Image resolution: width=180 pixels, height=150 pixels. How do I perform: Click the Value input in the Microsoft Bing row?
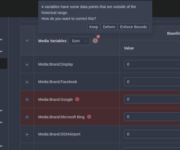tap(152, 117)
